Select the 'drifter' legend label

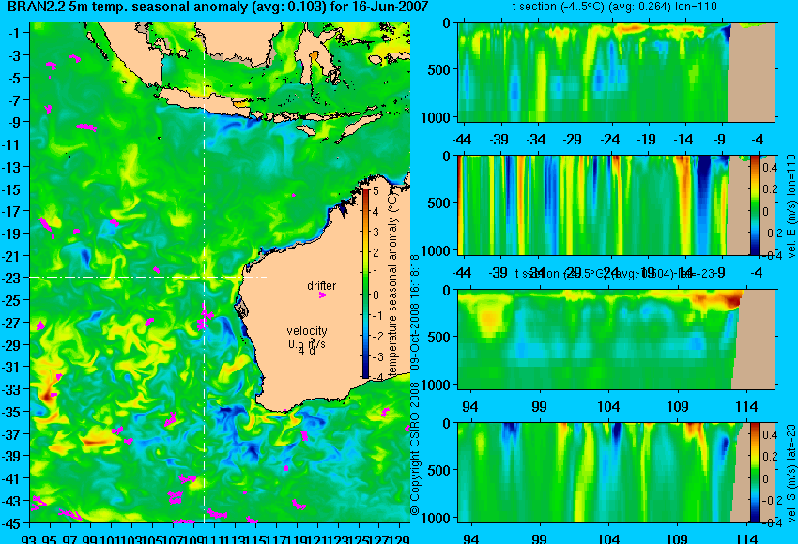coord(322,285)
